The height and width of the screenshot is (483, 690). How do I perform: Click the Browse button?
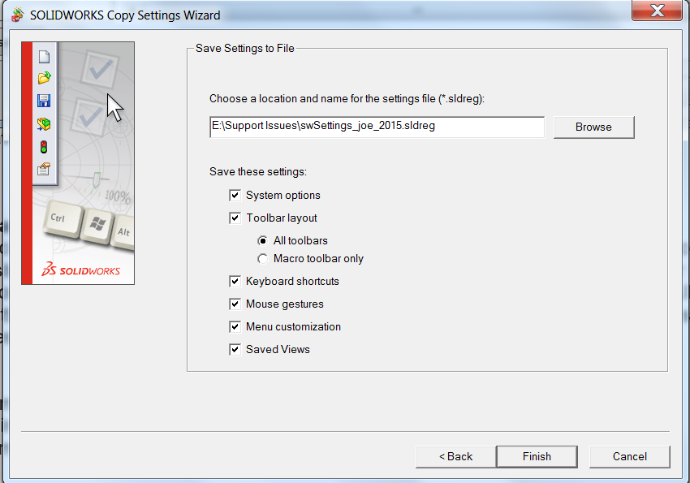pos(593,127)
